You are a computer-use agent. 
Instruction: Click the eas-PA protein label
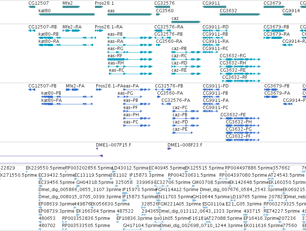[x=131, y=86]
